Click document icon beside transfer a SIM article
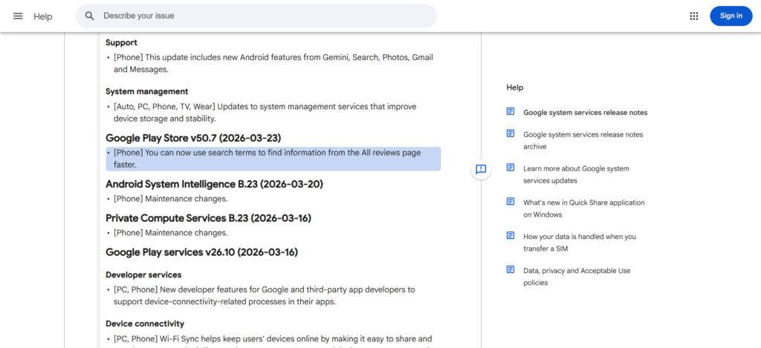The height and width of the screenshot is (348, 761). [x=511, y=235]
